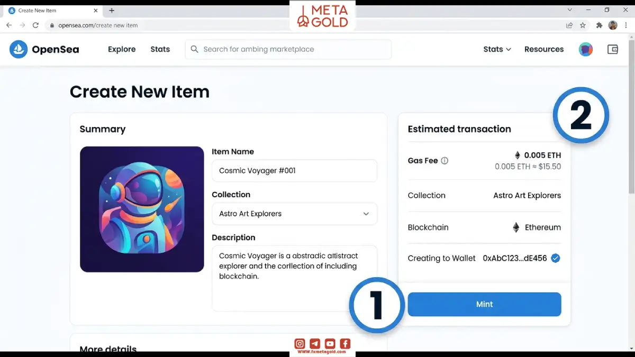Click the astronaut NFT image thumbnail
635x357 pixels.
point(142,209)
